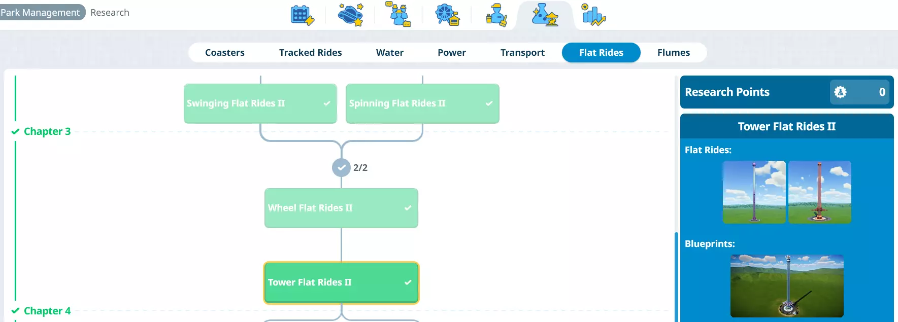Select the Wheel Flat Rides II node

click(341, 208)
